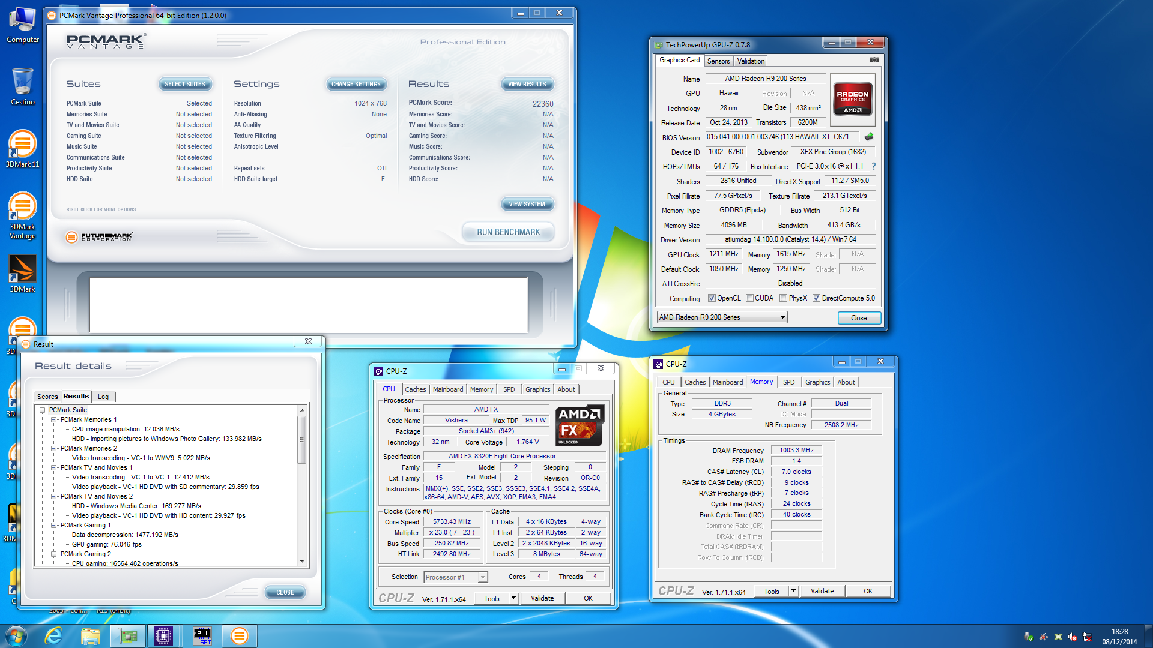1153x648 pixels.
Task: Click the PCMark Vantage title bar icon
Action: 52,15
